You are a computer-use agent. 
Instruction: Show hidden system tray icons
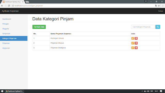[x=142, y=91]
